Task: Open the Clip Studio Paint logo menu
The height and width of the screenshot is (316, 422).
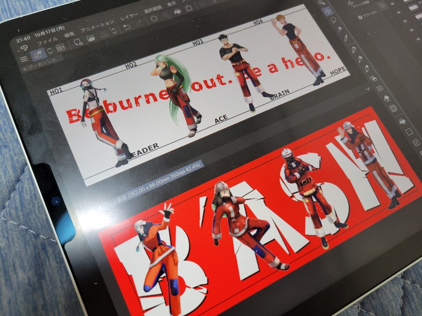Action: coord(24,48)
